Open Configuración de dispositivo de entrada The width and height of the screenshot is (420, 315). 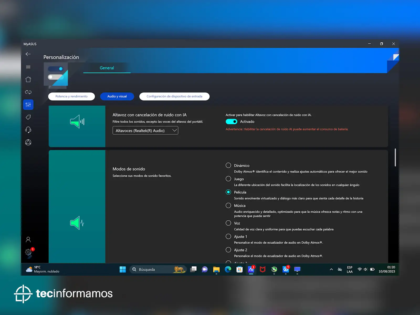tap(174, 96)
